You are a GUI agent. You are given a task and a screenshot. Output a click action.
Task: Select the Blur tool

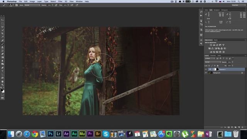coord(2,61)
